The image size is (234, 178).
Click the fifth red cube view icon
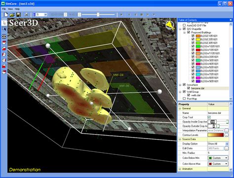[x=4, y=66]
